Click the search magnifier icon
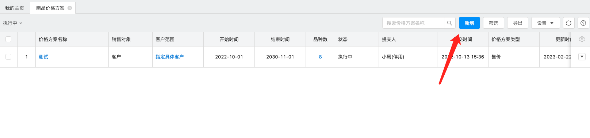Screen dimensions: 590x138 point(449,23)
